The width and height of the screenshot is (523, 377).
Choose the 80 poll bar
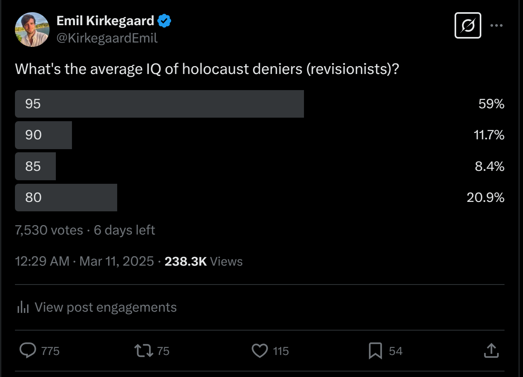(x=66, y=198)
